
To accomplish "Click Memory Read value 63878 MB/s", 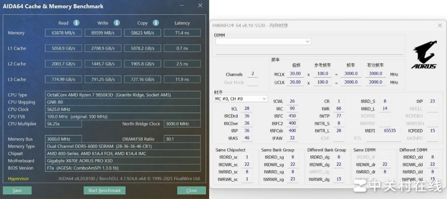I will (x=64, y=33).
